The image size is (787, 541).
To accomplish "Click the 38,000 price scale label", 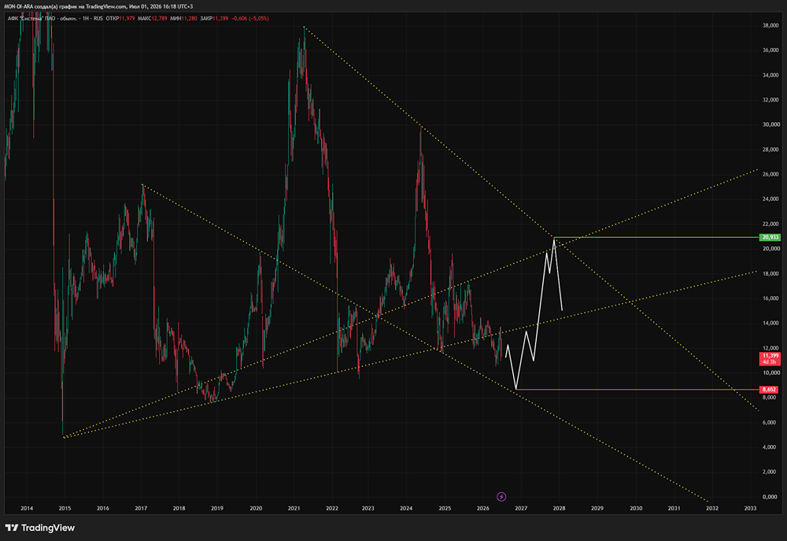I will coord(771,25).
